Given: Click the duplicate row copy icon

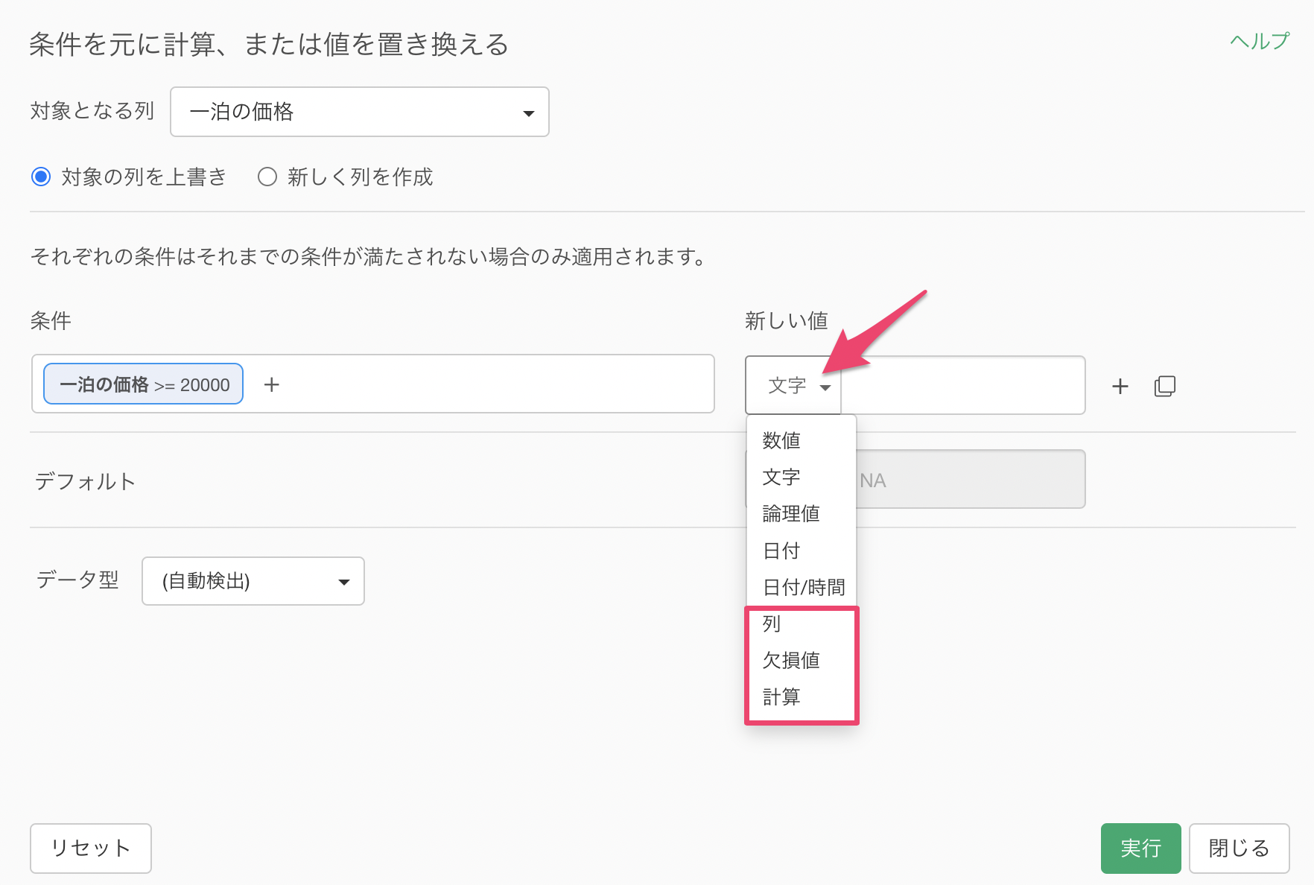Looking at the screenshot, I should pos(1164,386).
